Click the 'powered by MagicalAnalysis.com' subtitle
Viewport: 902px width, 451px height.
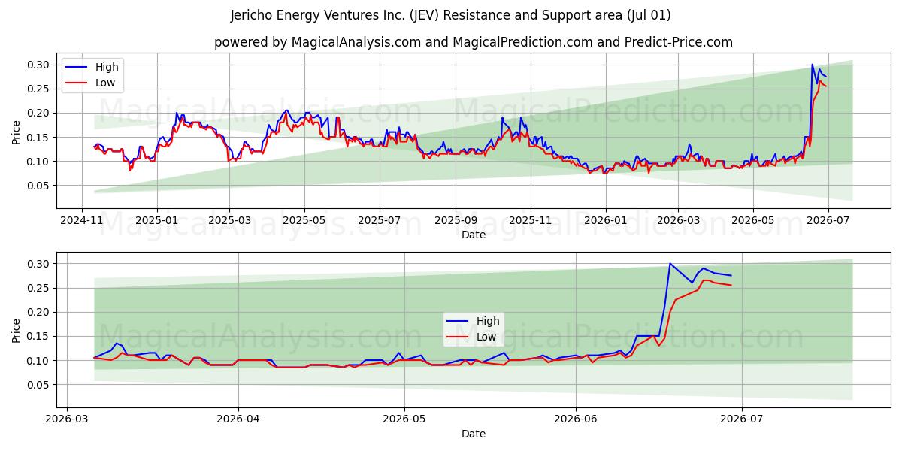pos(319,42)
